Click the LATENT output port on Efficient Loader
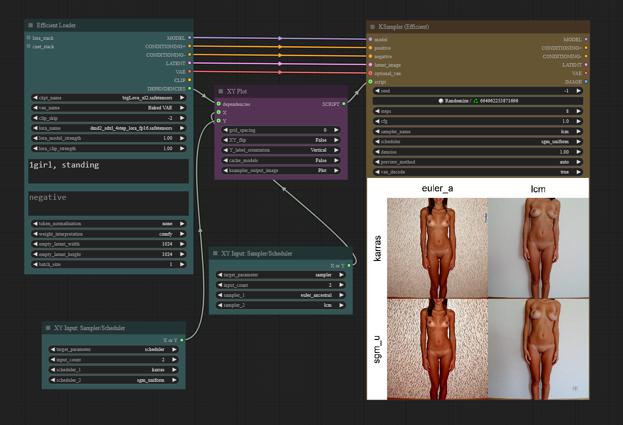623x425 pixels. click(189, 63)
